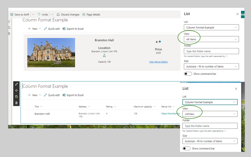Open the View Venue Details link

tap(158, 62)
